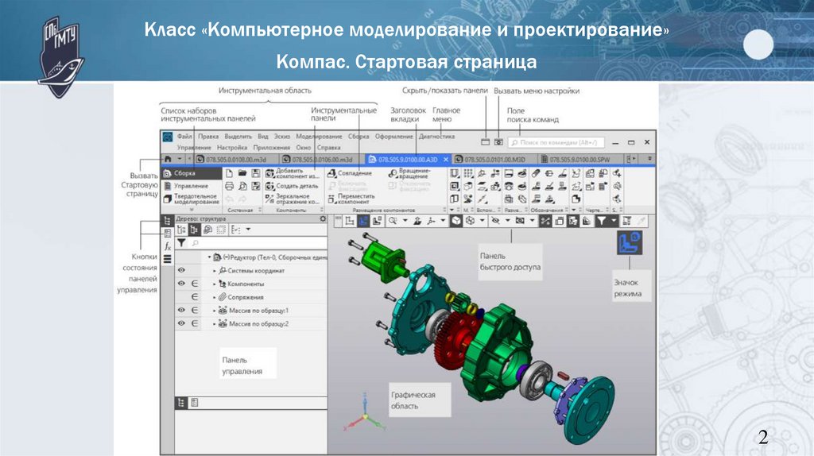Screen dimensions: 814x456
Task: Click the hamburger list panel button
Action: [167, 259]
